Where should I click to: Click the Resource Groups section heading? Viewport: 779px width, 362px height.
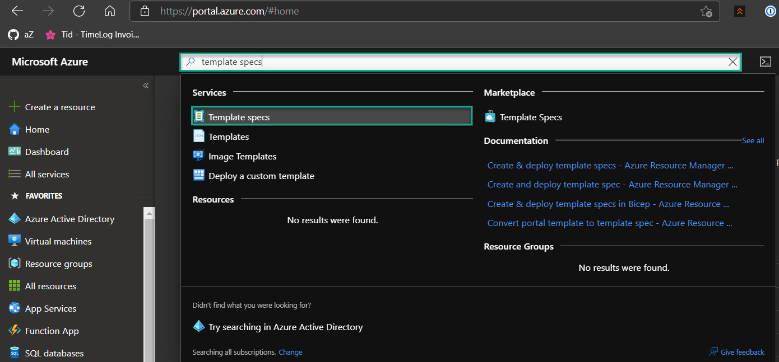(x=518, y=246)
